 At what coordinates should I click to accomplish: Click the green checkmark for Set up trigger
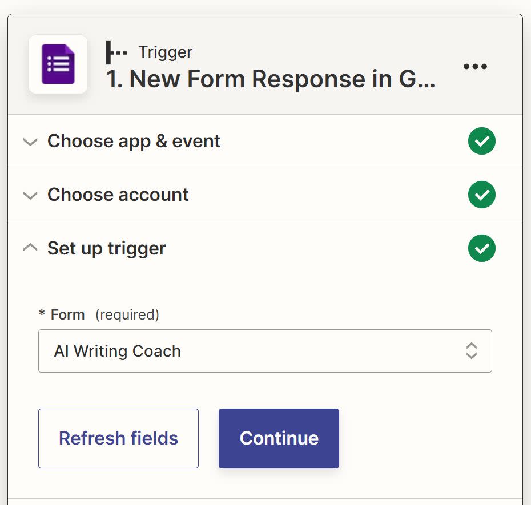[481, 249]
